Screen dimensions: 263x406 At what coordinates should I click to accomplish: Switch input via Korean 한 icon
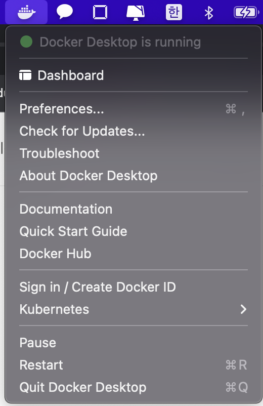coord(174,12)
